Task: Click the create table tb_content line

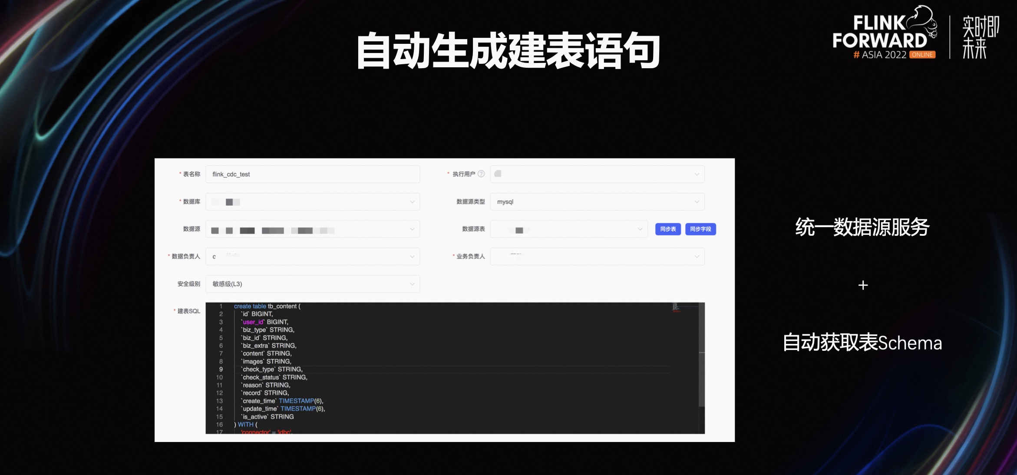Action: pos(267,306)
